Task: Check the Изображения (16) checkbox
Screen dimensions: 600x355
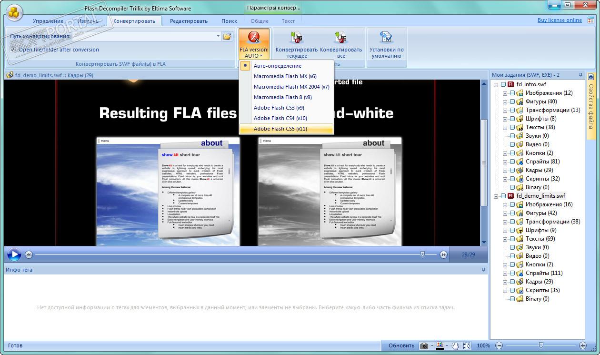Action: pos(512,204)
